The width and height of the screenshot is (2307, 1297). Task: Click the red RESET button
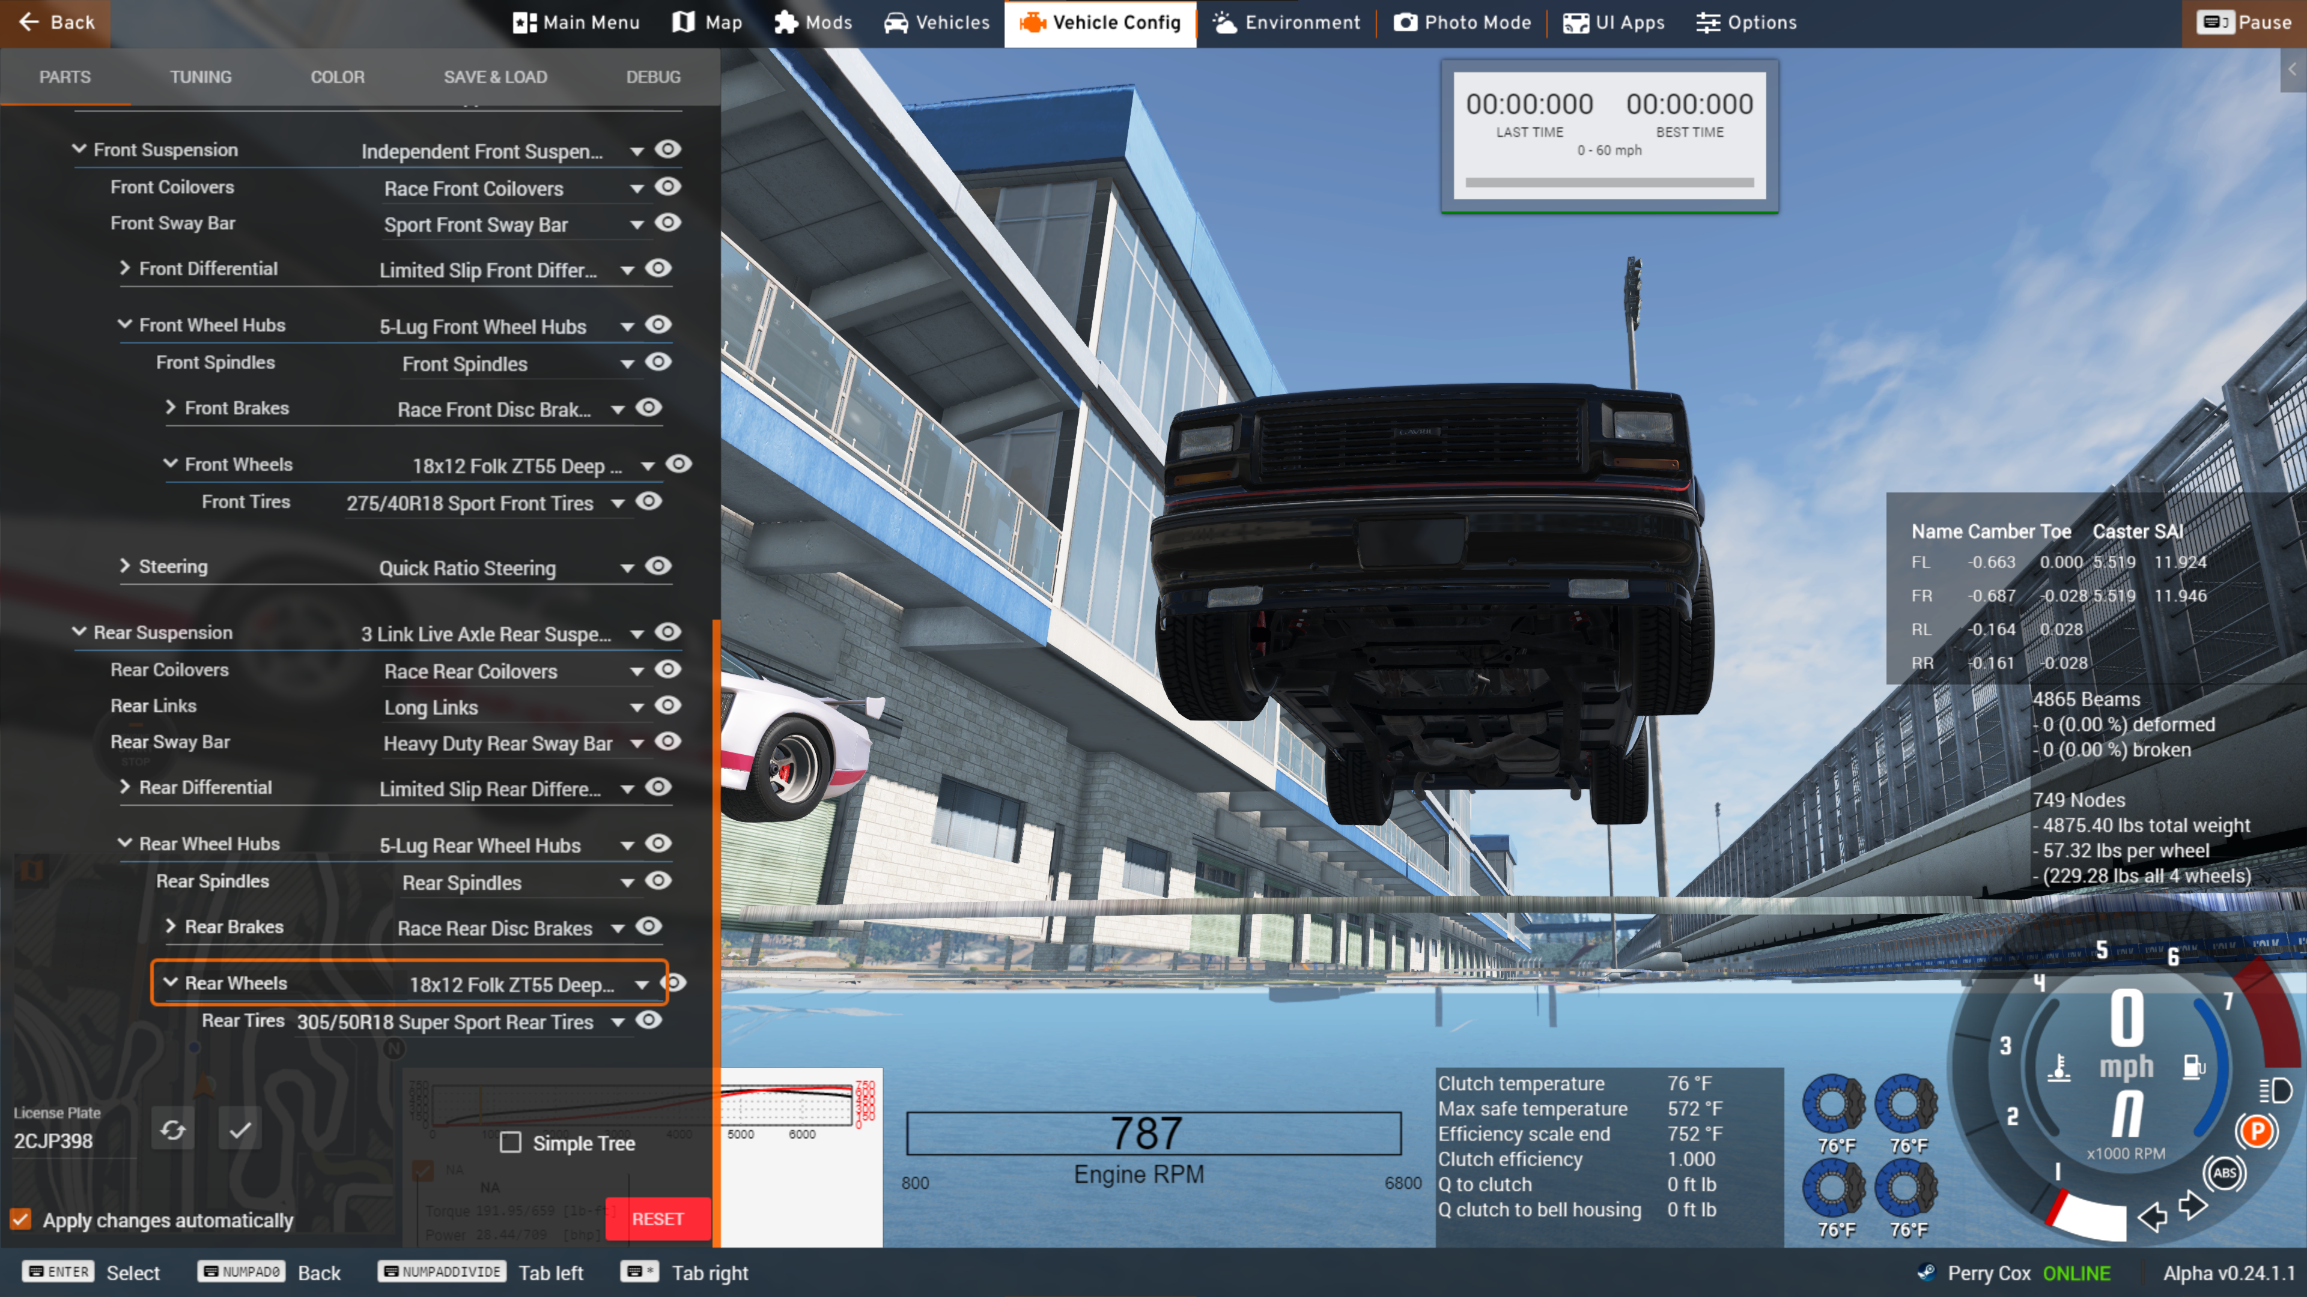657,1219
